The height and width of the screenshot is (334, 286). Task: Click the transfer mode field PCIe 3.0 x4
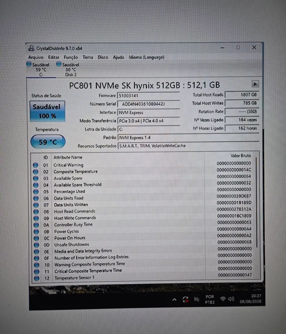pyautogui.click(x=148, y=121)
